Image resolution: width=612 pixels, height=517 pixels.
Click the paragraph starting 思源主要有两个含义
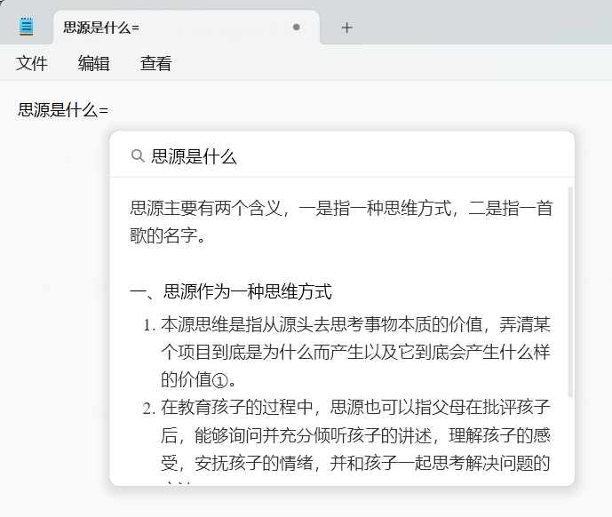point(341,221)
